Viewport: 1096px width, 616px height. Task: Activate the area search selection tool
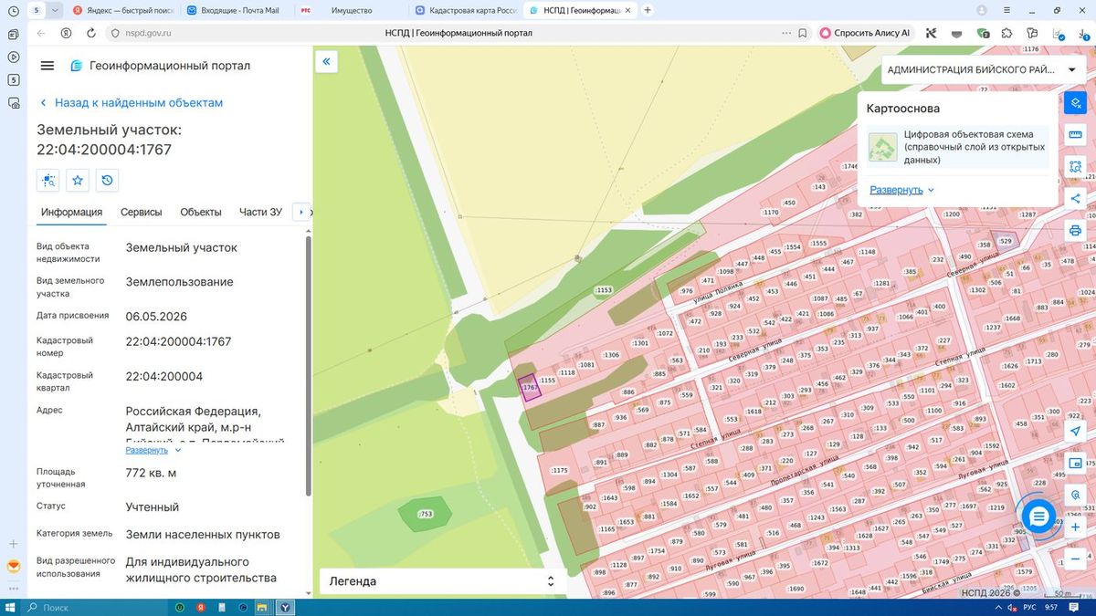click(1075, 167)
